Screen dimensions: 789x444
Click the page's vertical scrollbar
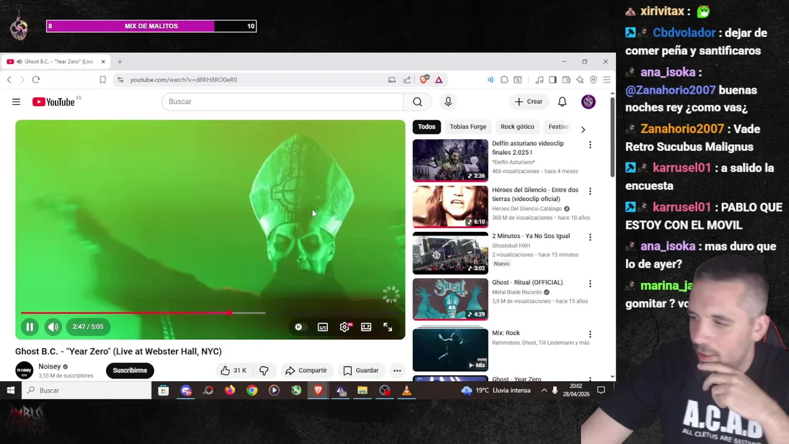point(612,136)
